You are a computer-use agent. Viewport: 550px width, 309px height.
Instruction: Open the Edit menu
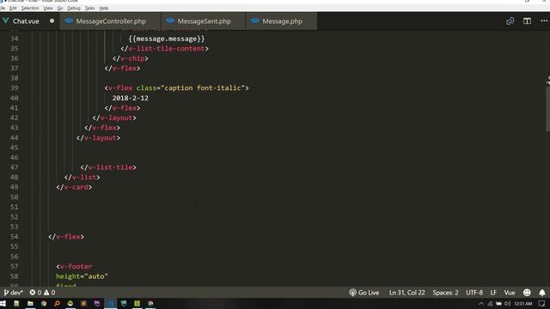[x=13, y=8]
